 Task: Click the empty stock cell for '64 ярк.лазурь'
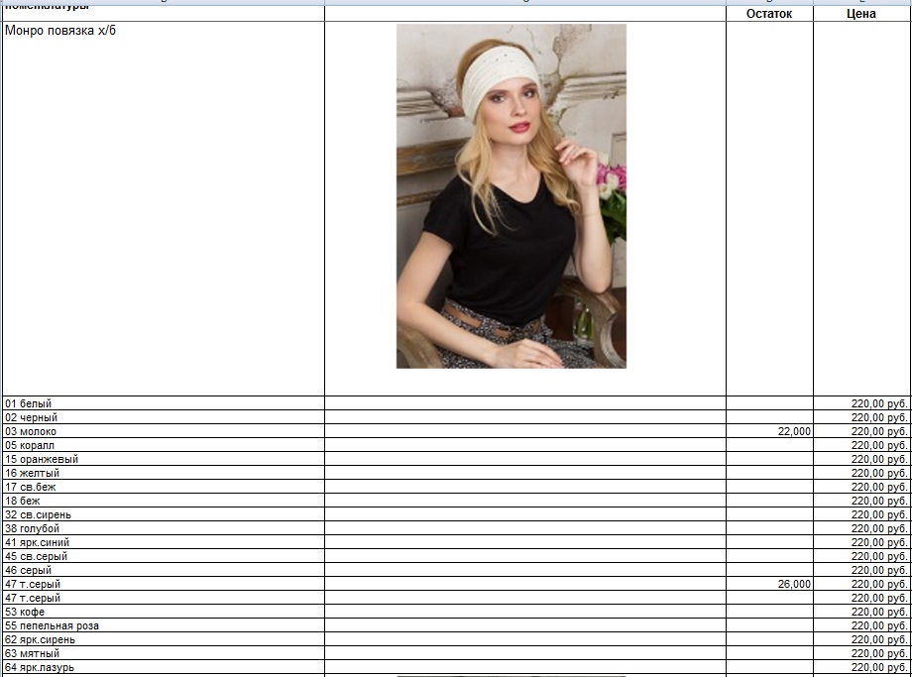coord(769,667)
